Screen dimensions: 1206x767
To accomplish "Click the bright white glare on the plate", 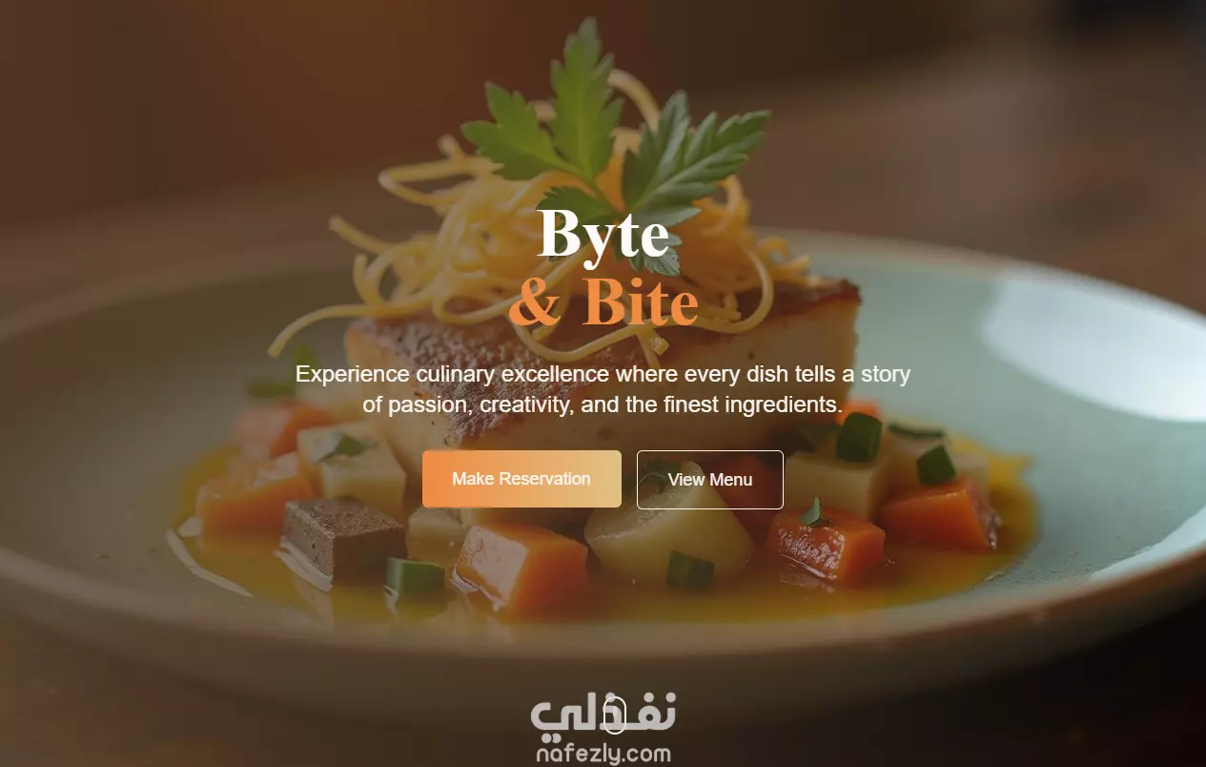I will click(1096, 343).
